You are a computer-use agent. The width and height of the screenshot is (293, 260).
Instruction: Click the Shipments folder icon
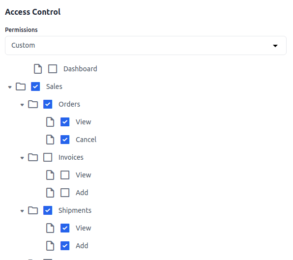33,210
